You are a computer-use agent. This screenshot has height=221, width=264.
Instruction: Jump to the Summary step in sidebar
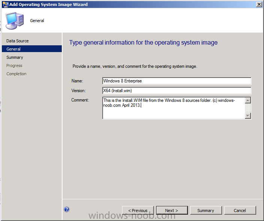click(15, 57)
